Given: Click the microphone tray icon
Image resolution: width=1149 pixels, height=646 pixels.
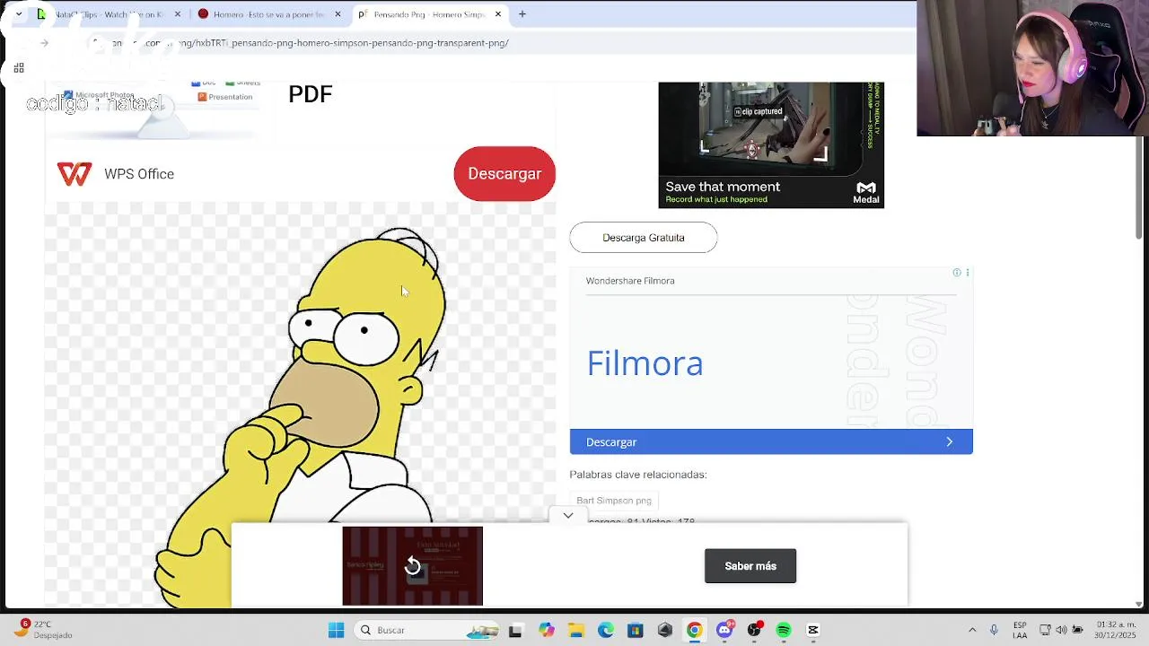Looking at the screenshot, I should pyautogui.click(x=994, y=630).
